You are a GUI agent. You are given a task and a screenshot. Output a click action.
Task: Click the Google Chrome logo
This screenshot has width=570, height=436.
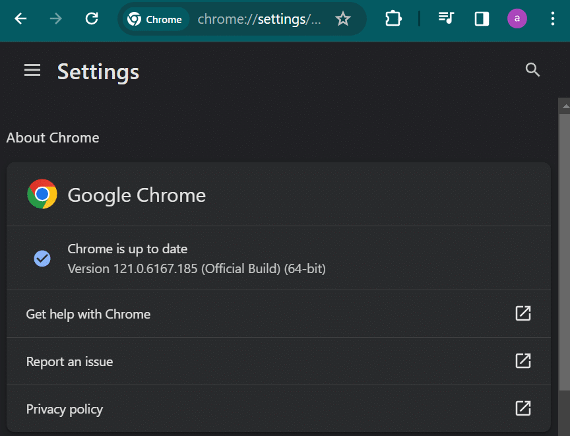[x=42, y=194]
